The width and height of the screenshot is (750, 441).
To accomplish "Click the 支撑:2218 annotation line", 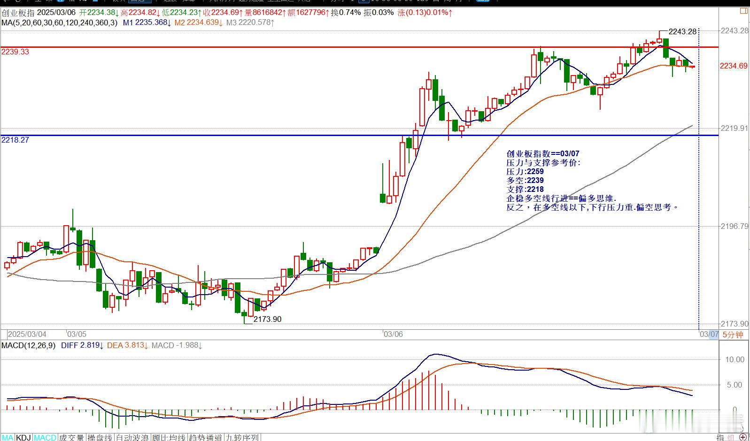I will [525, 190].
